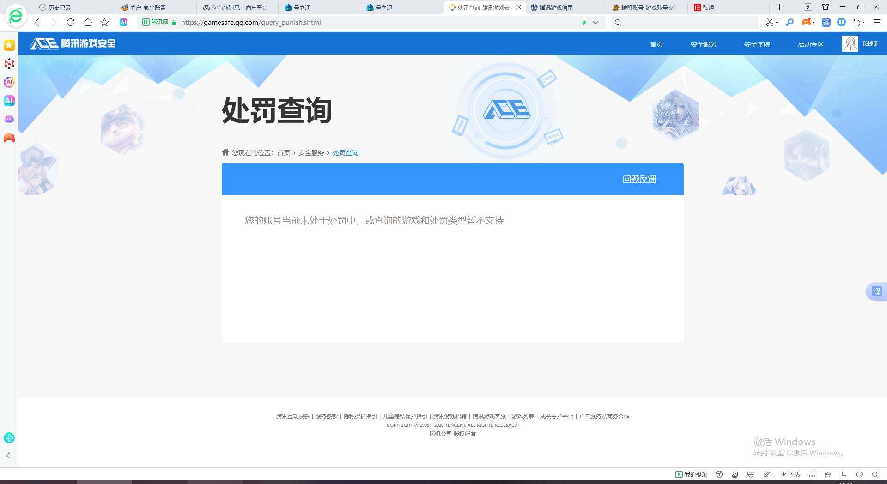The width and height of the screenshot is (887, 484).
Task: Click the 首页 breadcrumb link
Action: click(x=284, y=153)
